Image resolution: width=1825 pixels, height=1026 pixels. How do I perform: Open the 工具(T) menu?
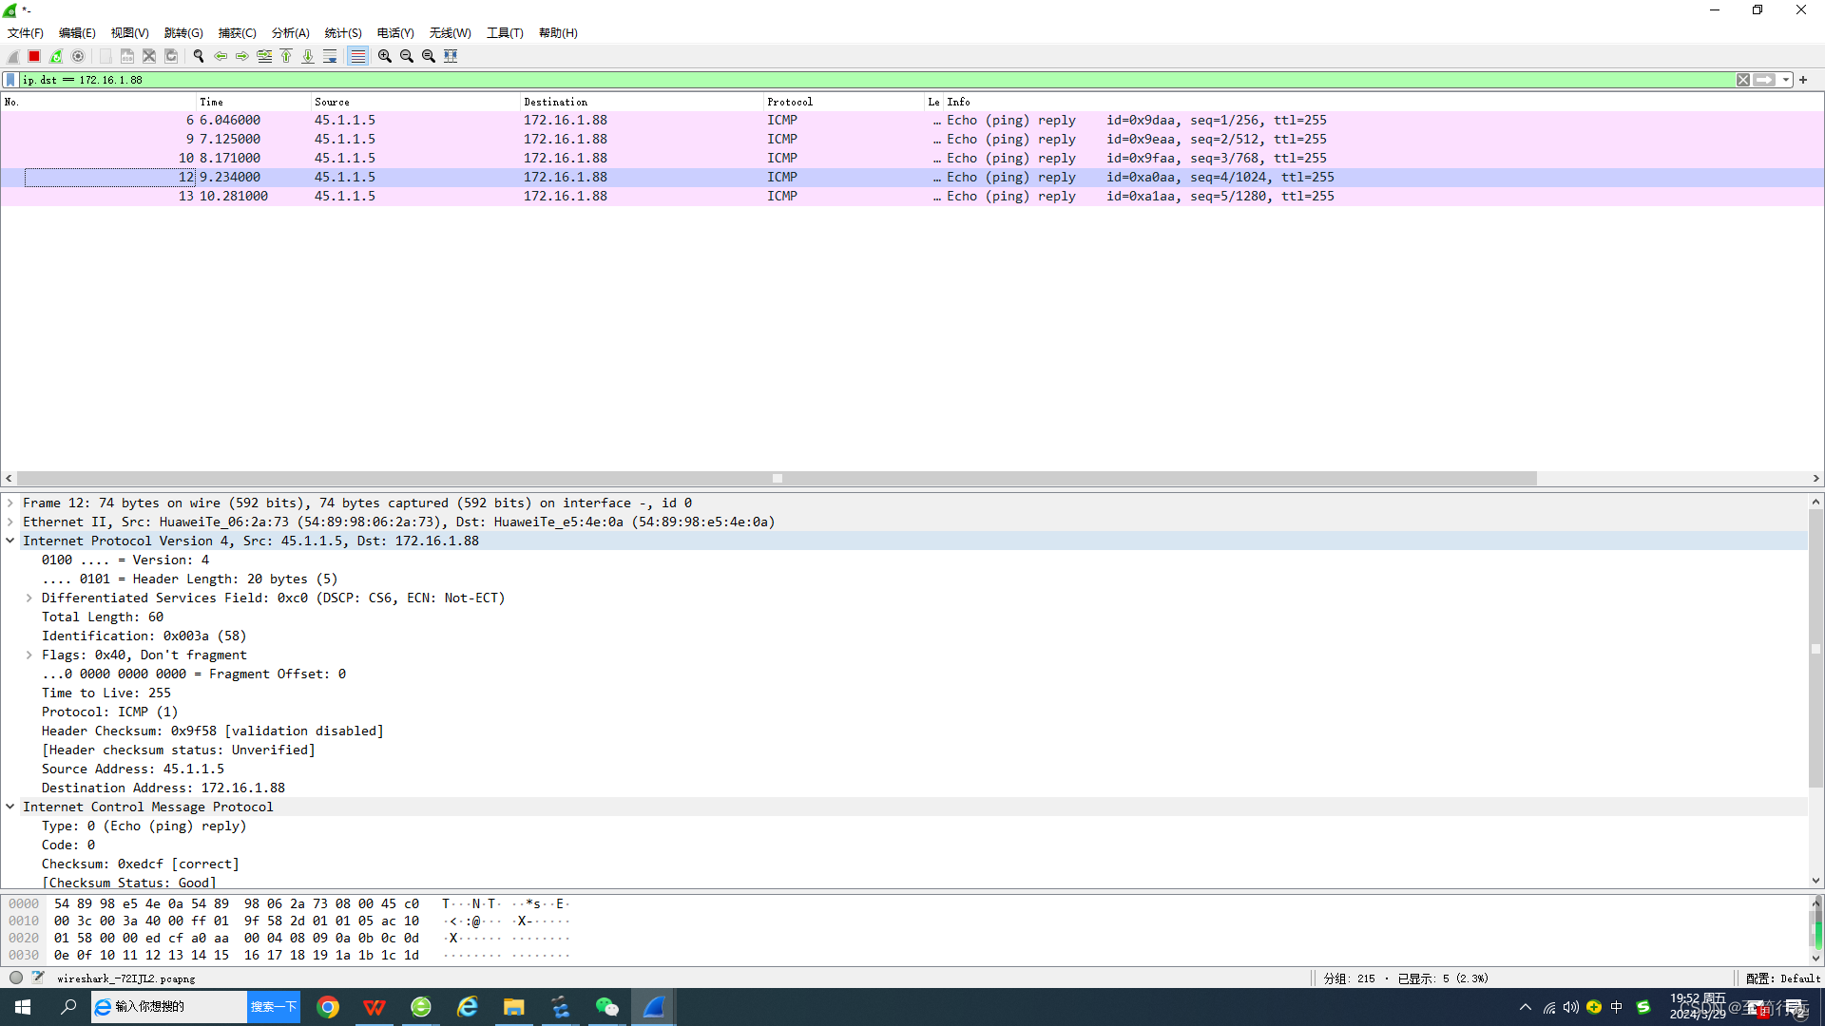505,33
